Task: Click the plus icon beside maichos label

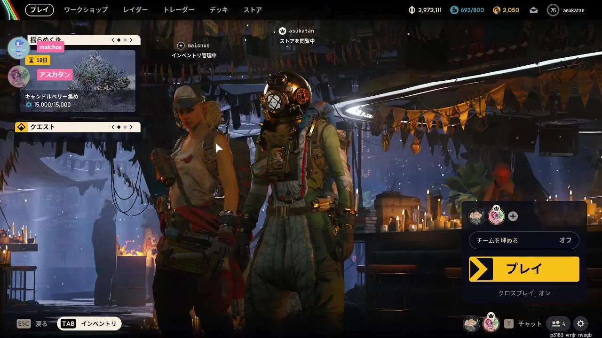Action: click(x=181, y=46)
